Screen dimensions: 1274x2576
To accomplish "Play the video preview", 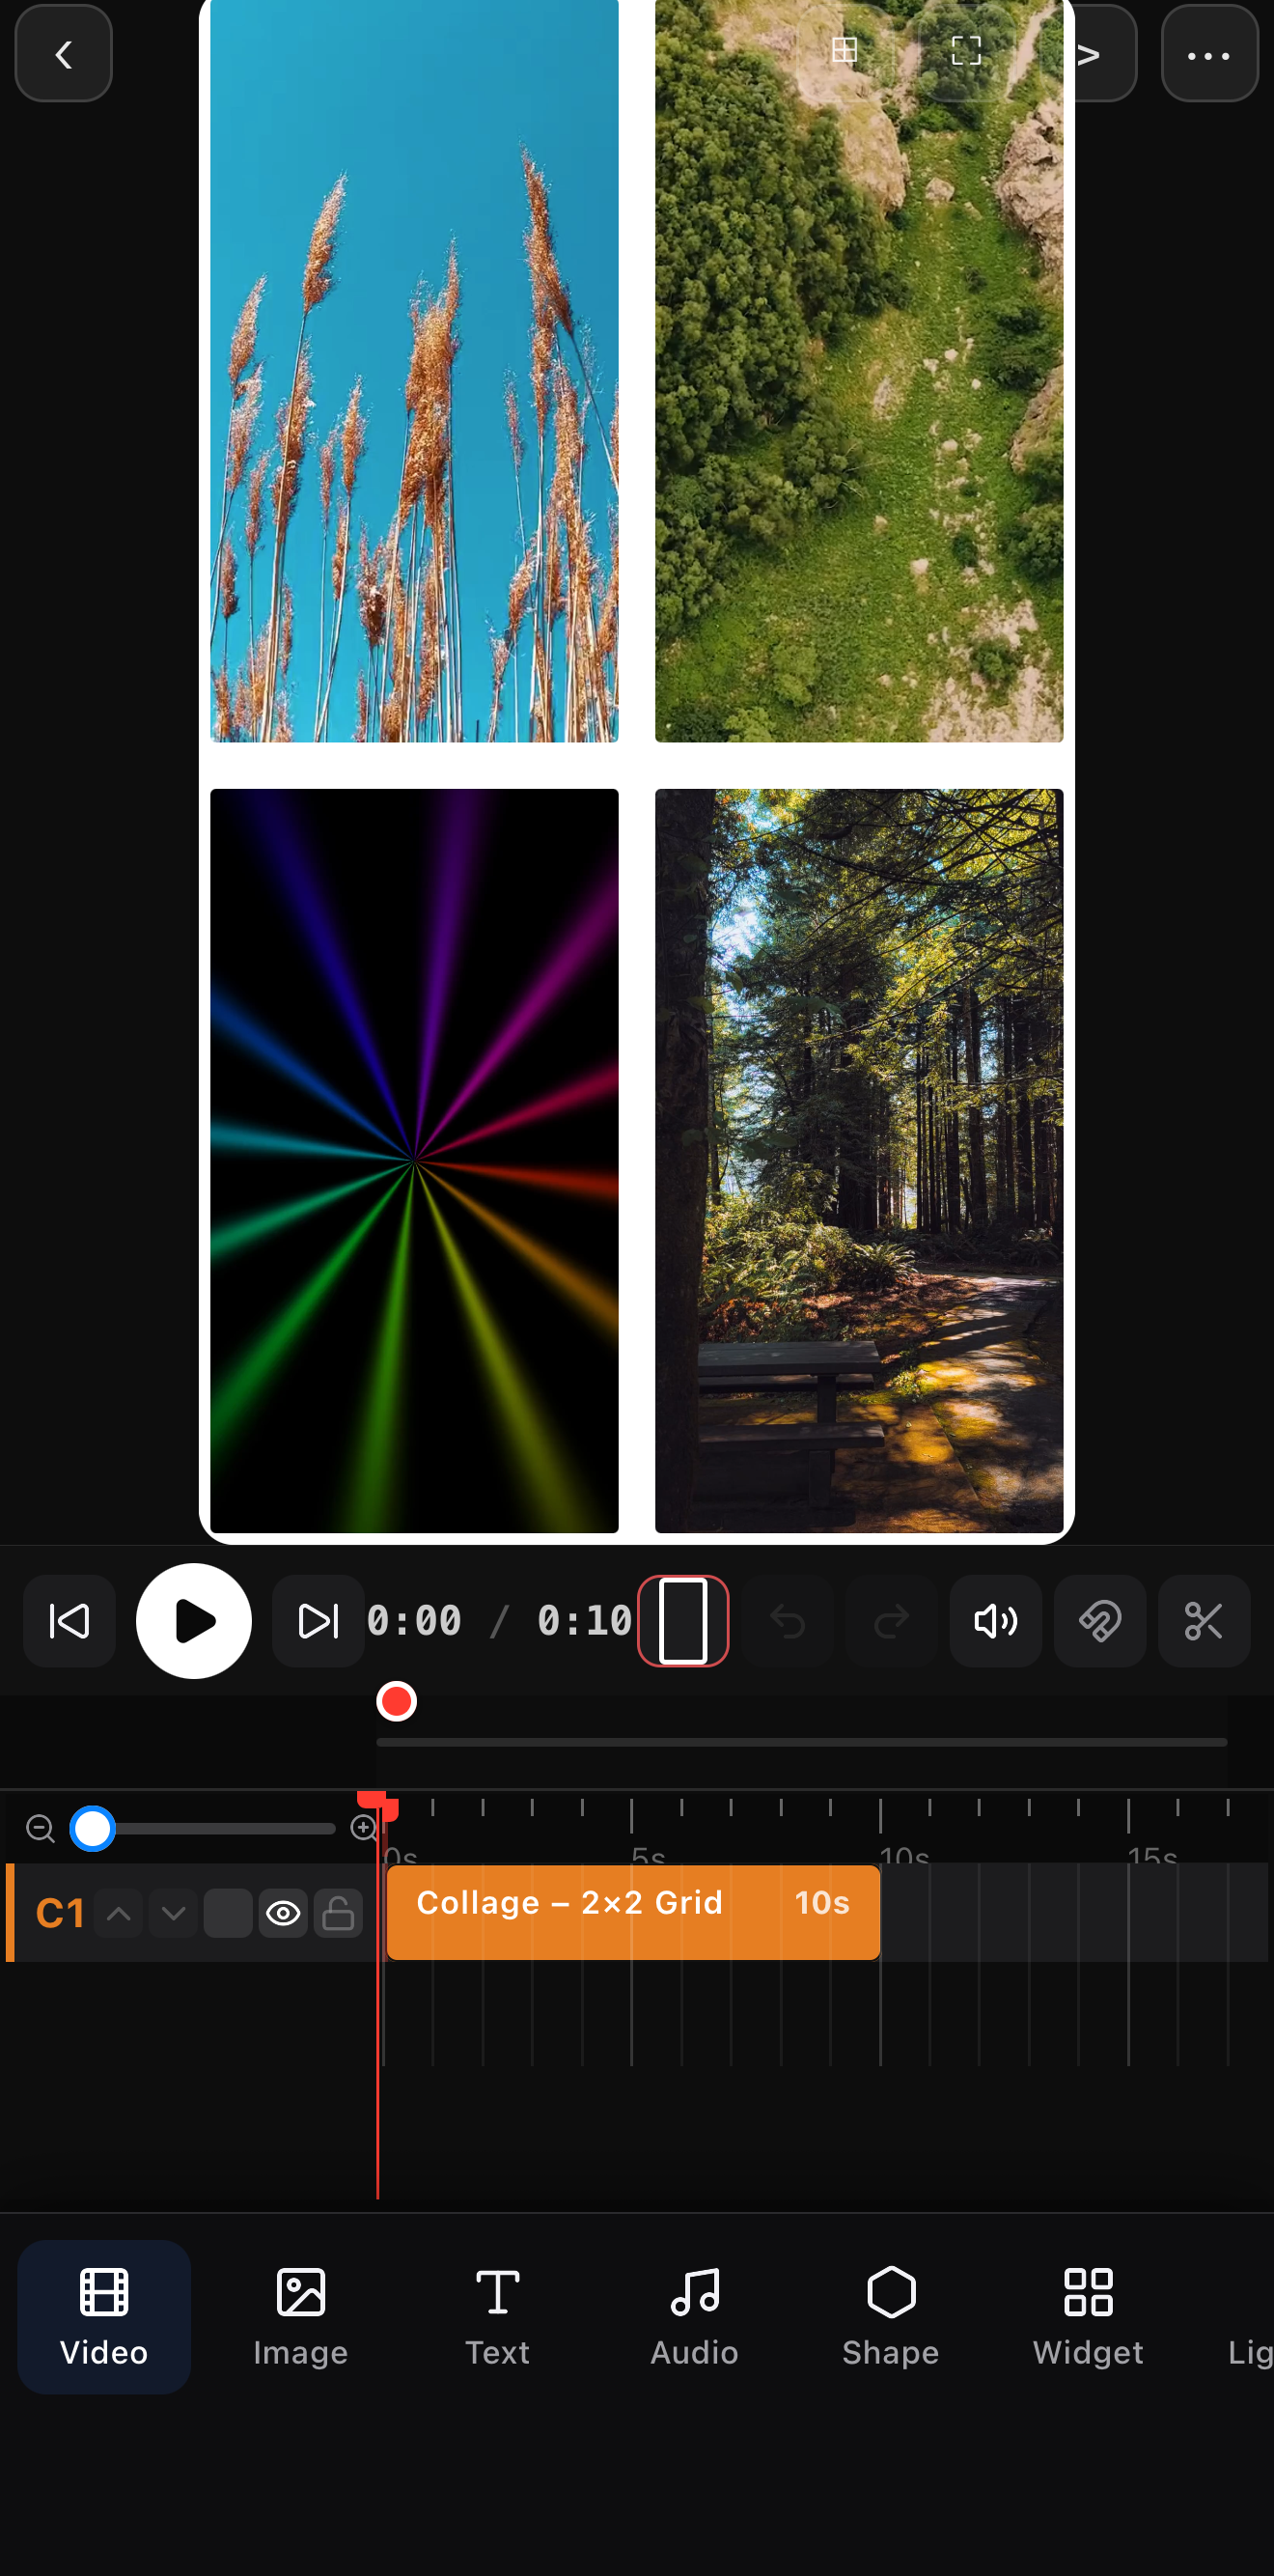I will (x=194, y=1621).
